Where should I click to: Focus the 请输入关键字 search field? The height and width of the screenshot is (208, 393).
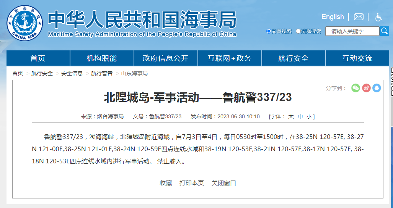[352, 31]
